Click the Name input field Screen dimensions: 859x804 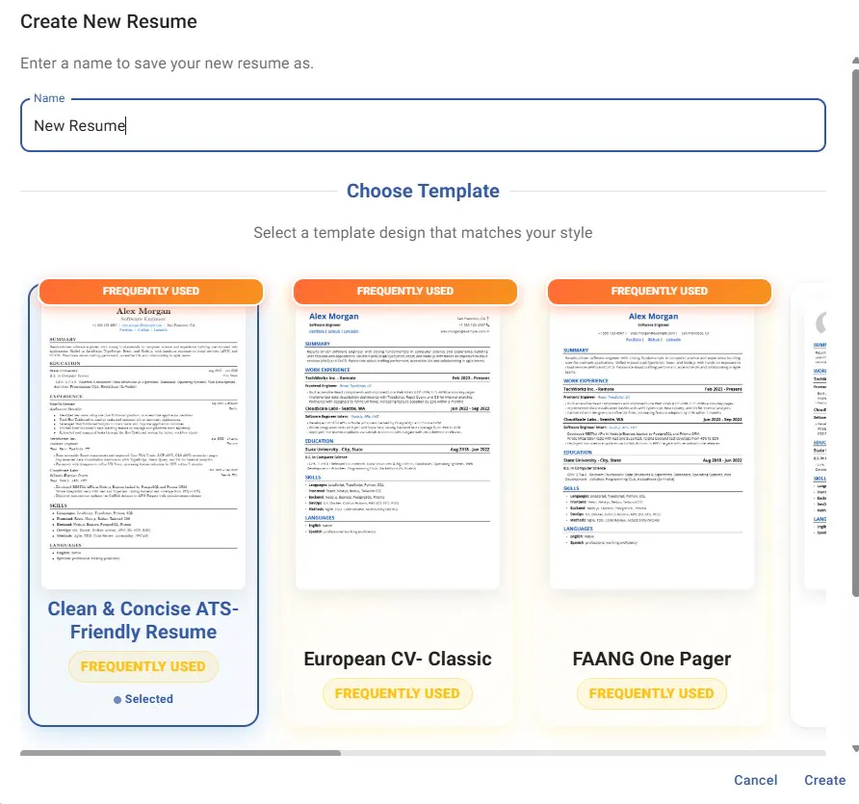point(423,125)
